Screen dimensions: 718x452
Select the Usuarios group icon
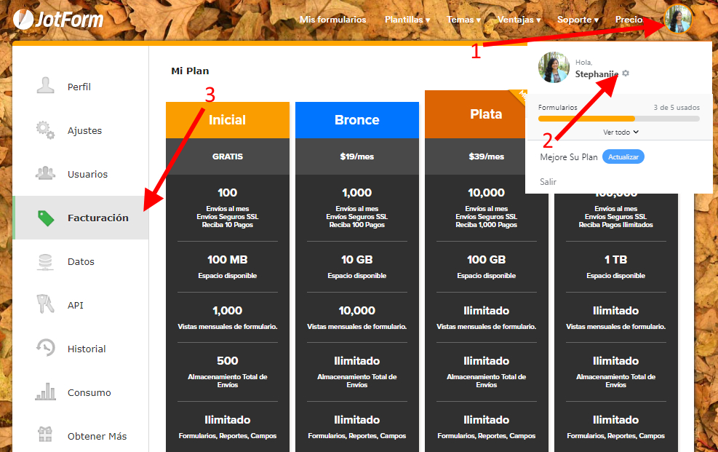(x=45, y=173)
